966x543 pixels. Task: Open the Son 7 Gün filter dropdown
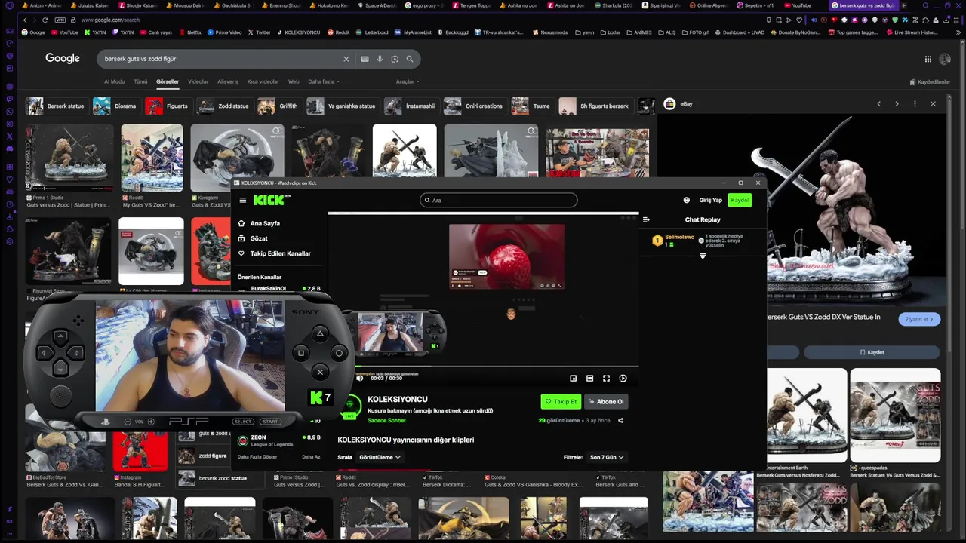(607, 457)
